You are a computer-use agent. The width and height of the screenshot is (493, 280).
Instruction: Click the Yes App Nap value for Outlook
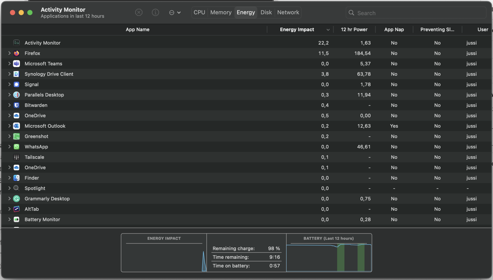tap(394, 126)
